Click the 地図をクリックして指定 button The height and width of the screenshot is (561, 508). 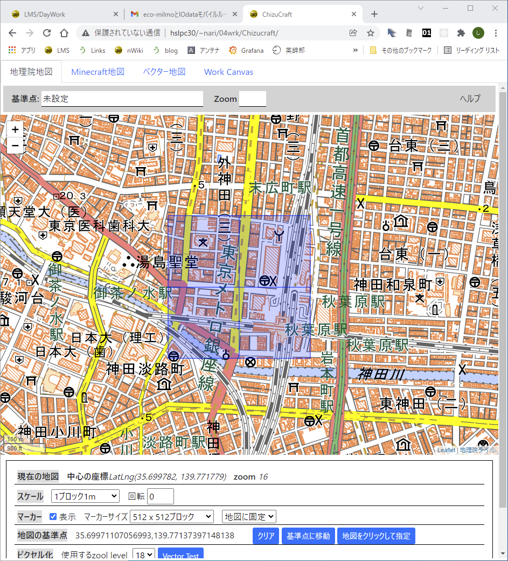376,536
